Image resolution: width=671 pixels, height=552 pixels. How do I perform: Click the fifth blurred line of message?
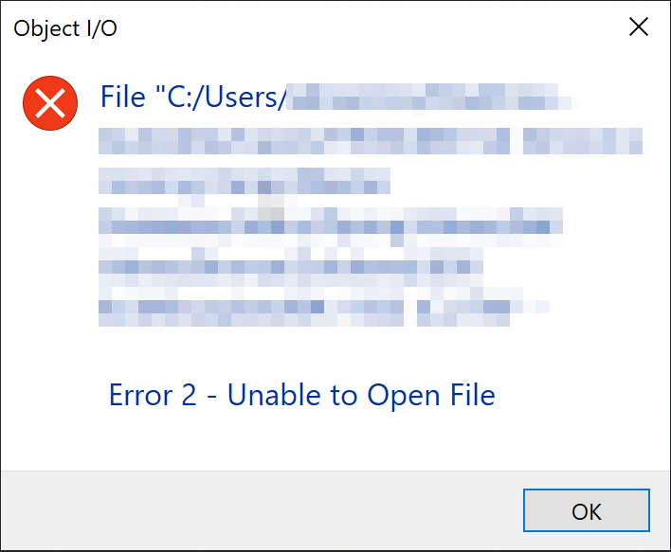point(291,264)
